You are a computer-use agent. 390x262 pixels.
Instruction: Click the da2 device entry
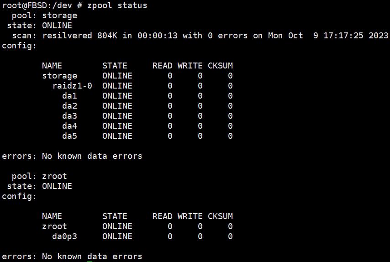tap(69, 106)
